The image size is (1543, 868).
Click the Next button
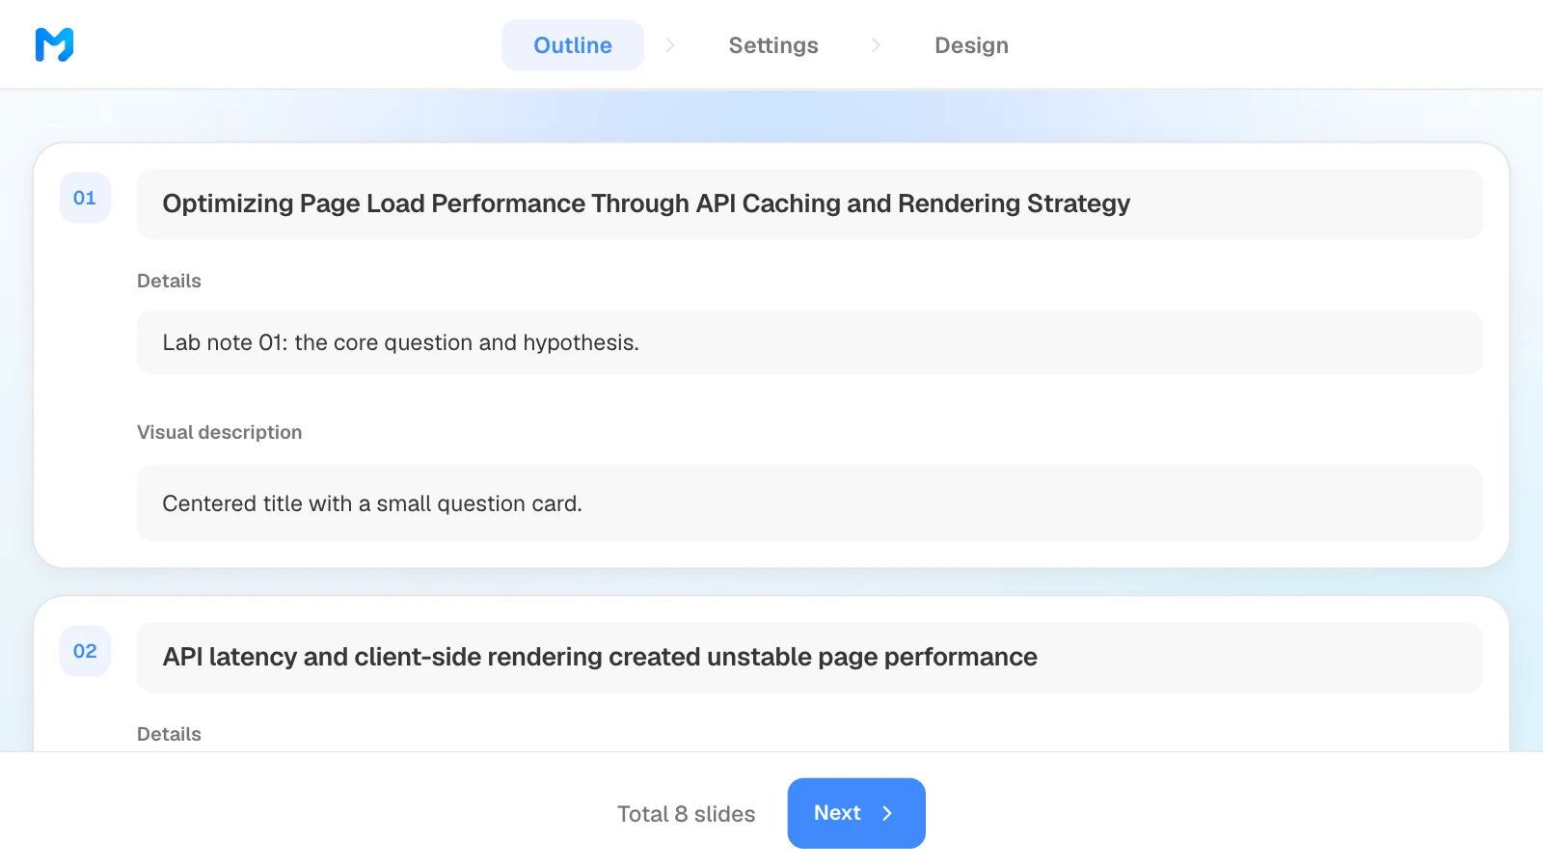(x=856, y=813)
